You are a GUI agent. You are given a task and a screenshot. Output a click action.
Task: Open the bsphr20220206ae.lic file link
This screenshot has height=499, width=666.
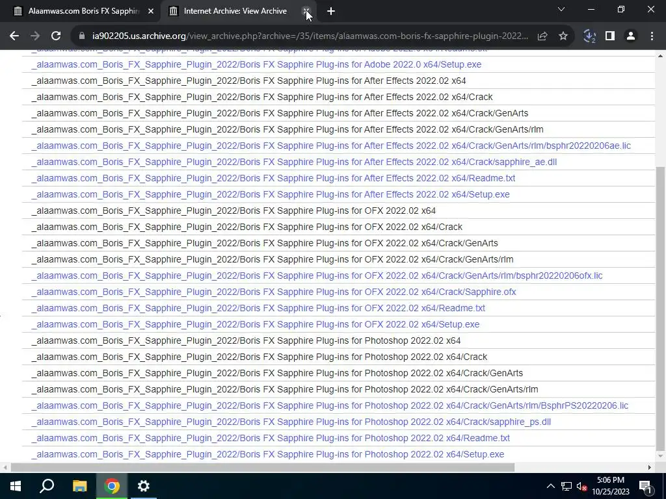point(331,146)
